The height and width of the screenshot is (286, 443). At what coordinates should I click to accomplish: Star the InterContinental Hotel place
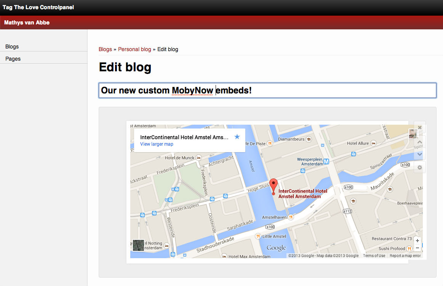[237, 137]
